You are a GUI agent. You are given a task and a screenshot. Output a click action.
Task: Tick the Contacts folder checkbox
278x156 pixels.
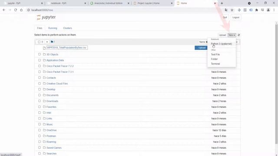pyautogui.click(x=40, y=78)
